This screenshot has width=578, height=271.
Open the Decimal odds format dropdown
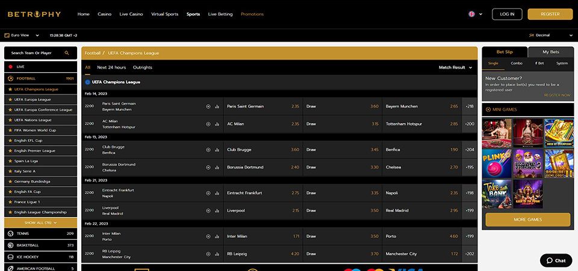tap(551, 36)
